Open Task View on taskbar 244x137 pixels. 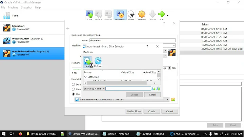(x=12, y=134)
